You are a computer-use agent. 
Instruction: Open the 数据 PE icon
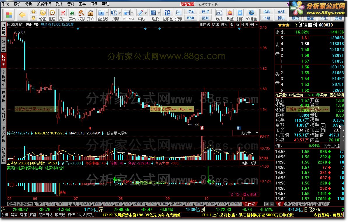tap(219, 13)
